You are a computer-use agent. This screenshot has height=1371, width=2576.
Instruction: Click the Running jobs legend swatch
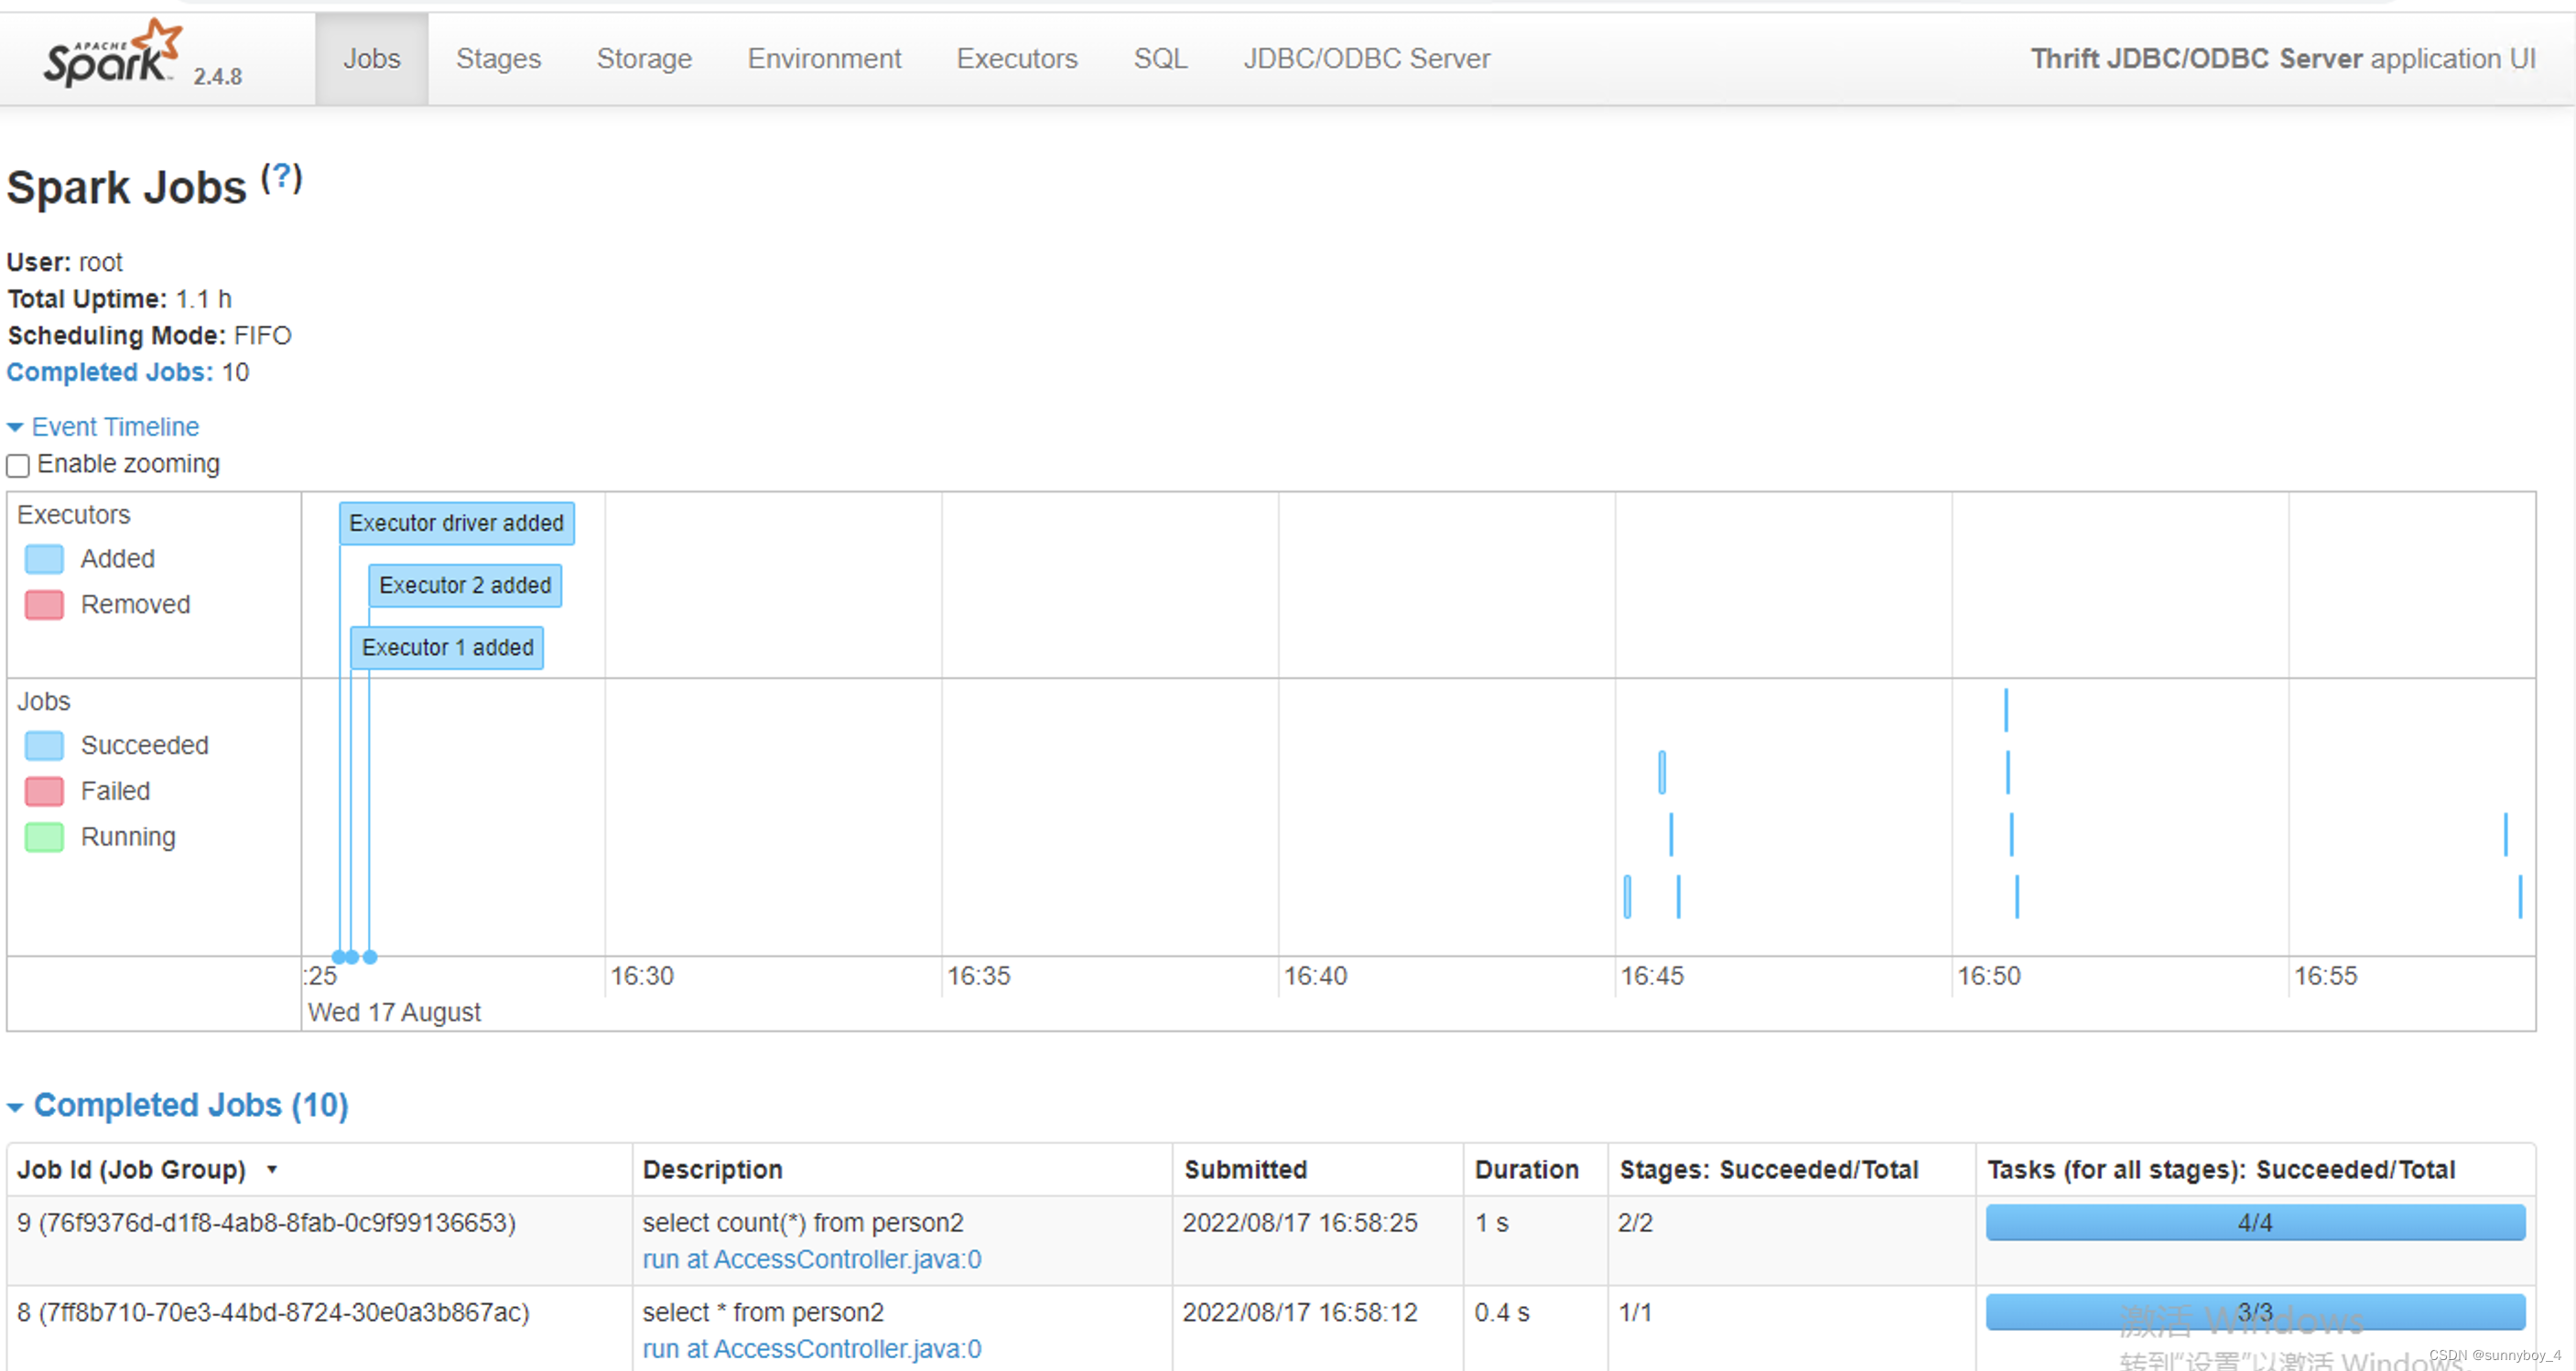[44, 837]
